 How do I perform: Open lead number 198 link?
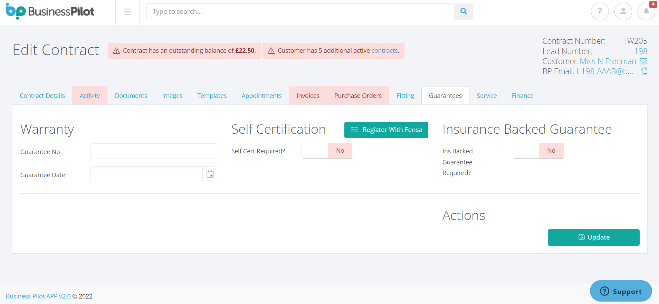point(641,51)
